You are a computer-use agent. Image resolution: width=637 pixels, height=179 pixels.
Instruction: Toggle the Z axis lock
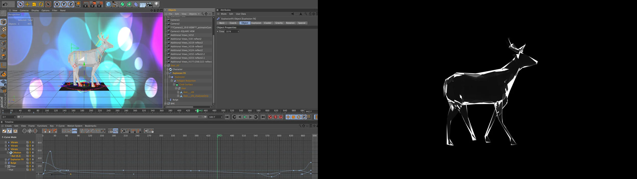[x=71, y=4]
